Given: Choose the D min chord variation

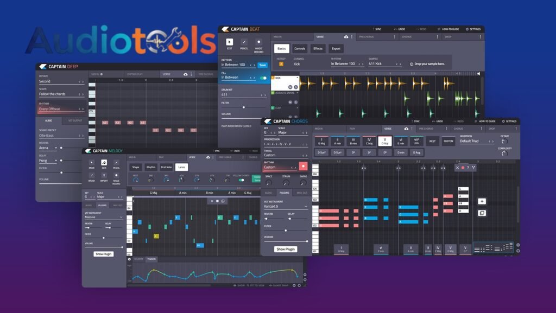Looking at the screenshot, I should tap(401, 152).
